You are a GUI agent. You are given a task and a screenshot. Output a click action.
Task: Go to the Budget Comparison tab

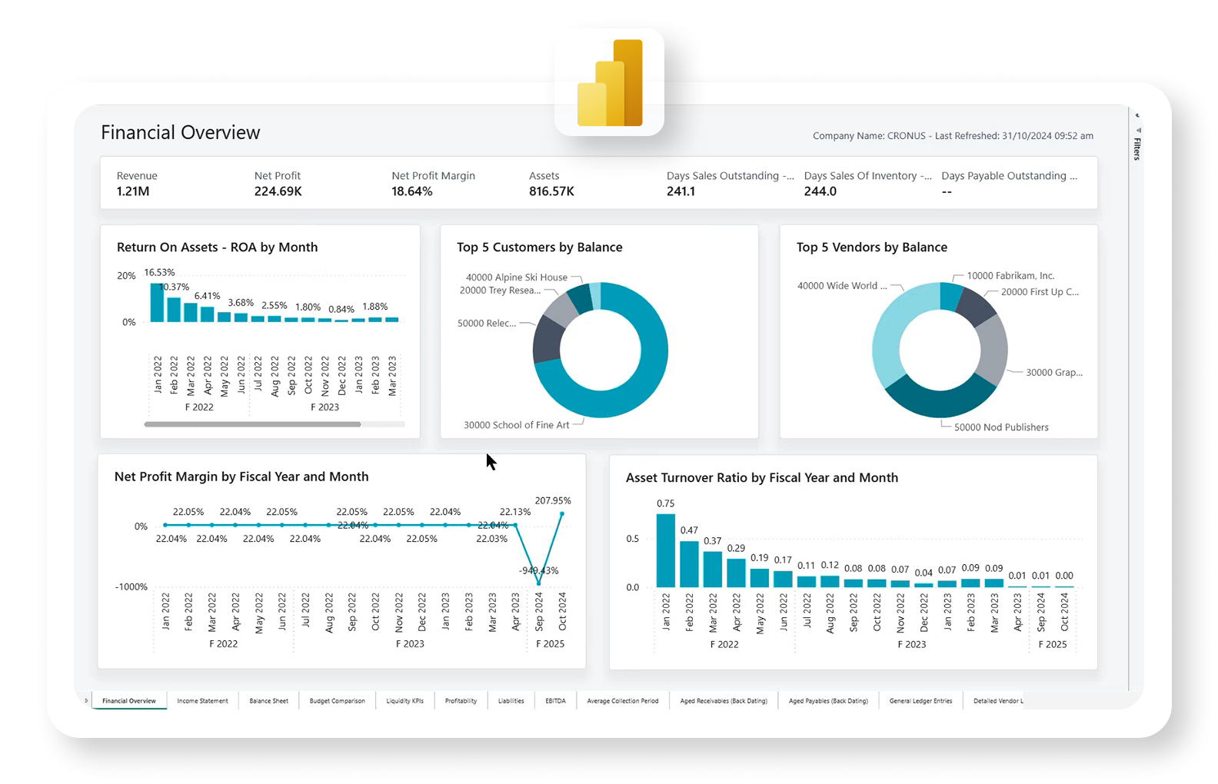(337, 701)
